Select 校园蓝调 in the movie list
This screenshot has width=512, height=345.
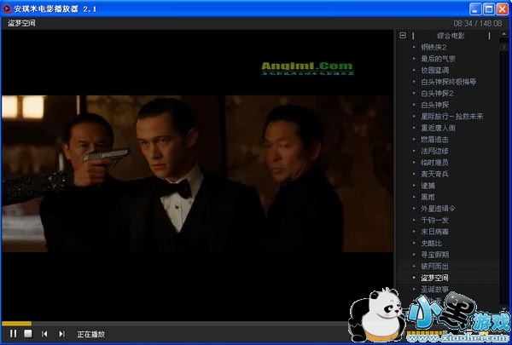click(434, 70)
